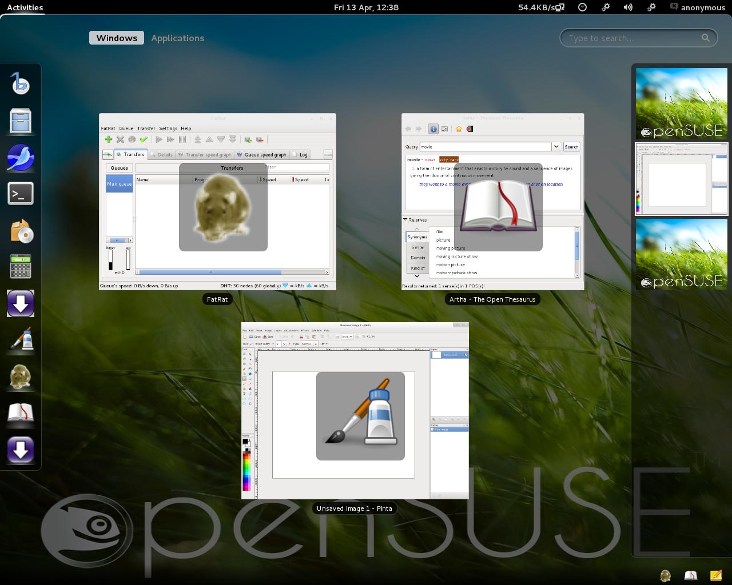Click the gray X delete icon in FatRat toolbar
Image resolution: width=732 pixels, height=585 pixels.
[x=120, y=139]
